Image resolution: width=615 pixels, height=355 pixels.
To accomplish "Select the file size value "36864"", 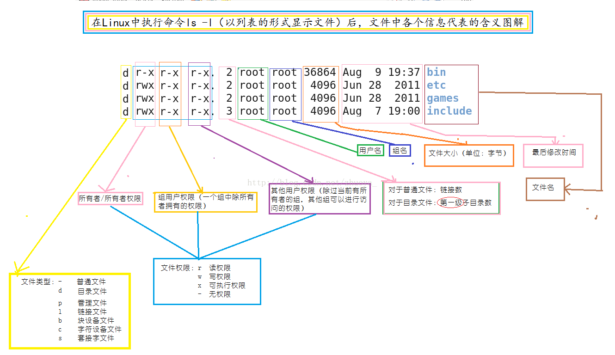I will (x=320, y=72).
